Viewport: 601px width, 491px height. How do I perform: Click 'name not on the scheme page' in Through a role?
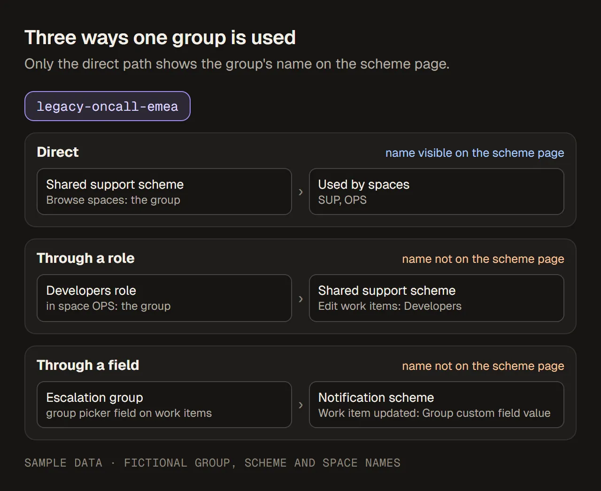pos(483,259)
